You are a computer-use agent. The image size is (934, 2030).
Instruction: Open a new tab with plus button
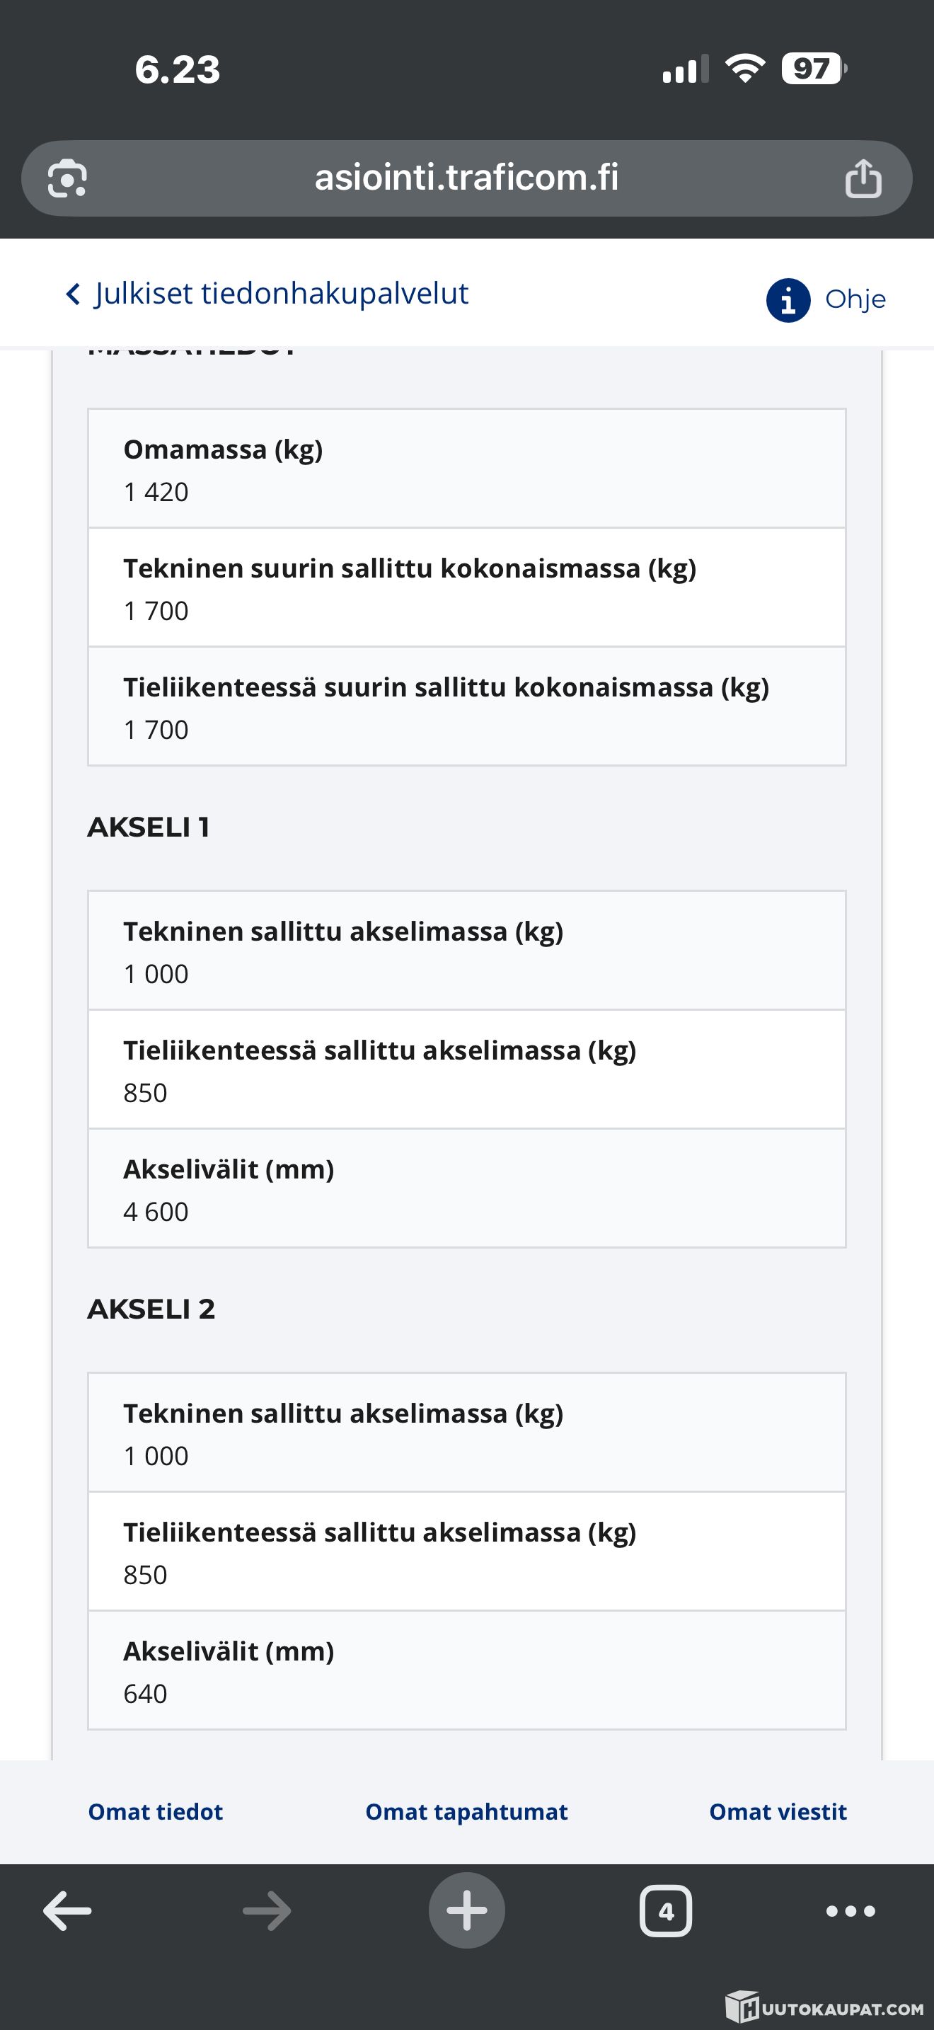pos(466,1911)
